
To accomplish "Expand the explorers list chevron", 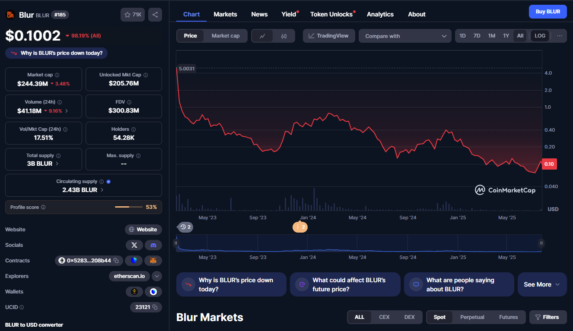I will pos(157,276).
